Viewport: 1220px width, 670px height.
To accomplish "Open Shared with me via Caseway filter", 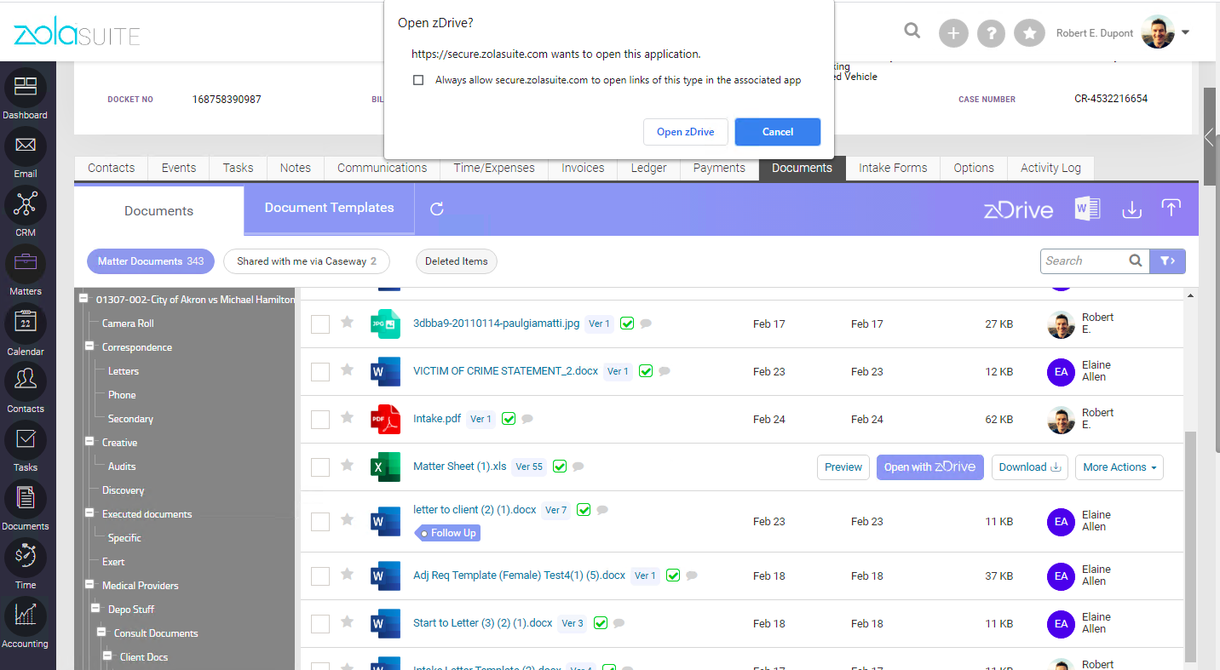I will pos(307,261).
